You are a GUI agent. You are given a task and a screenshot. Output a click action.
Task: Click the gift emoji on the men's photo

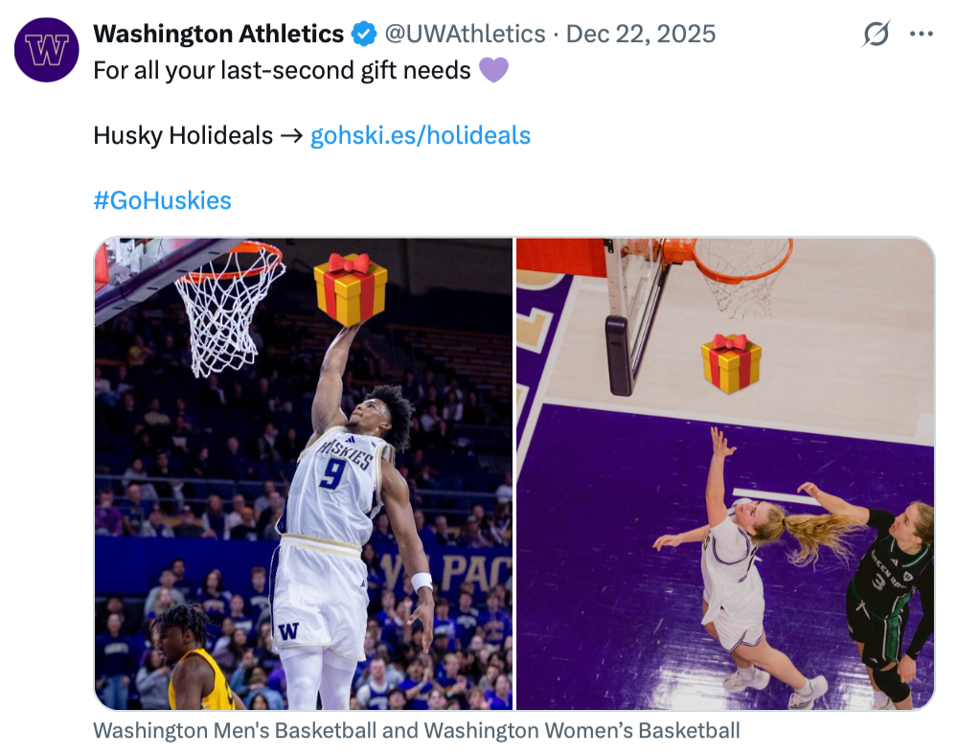[x=351, y=288]
